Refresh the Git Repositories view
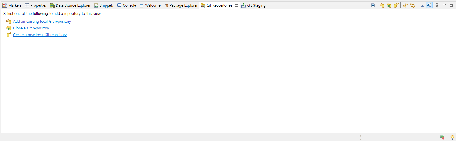Screen dimensions: 456x141 click(406, 5)
